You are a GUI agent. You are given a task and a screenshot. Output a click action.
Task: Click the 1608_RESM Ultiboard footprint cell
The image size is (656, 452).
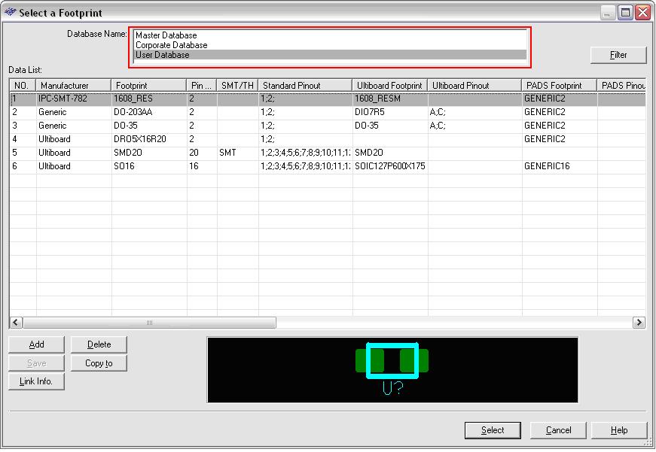pyautogui.click(x=390, y=99)
